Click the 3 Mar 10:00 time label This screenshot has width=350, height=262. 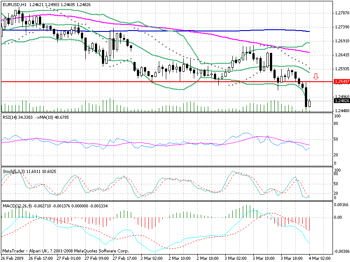(264, 259)
